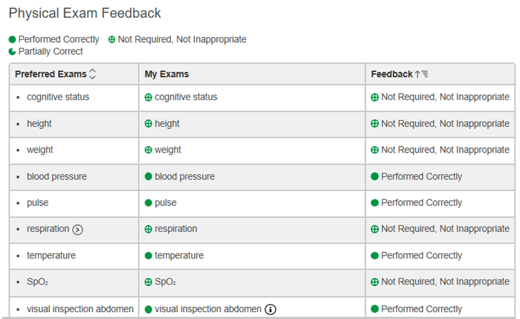Click the Partially Correct legend icon
This screenshot has width=520, height=319.
click(x=12, y=52)
